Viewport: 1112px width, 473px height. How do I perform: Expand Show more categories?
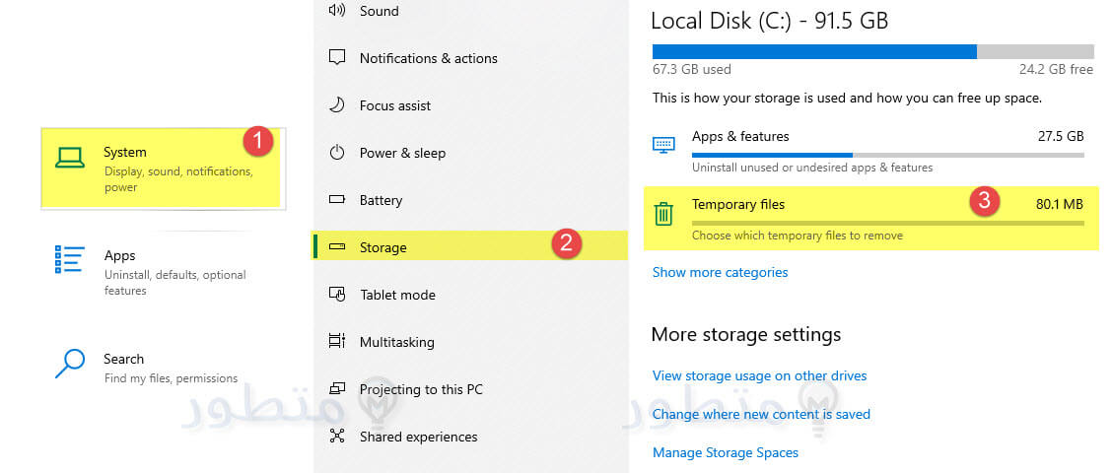720,272
